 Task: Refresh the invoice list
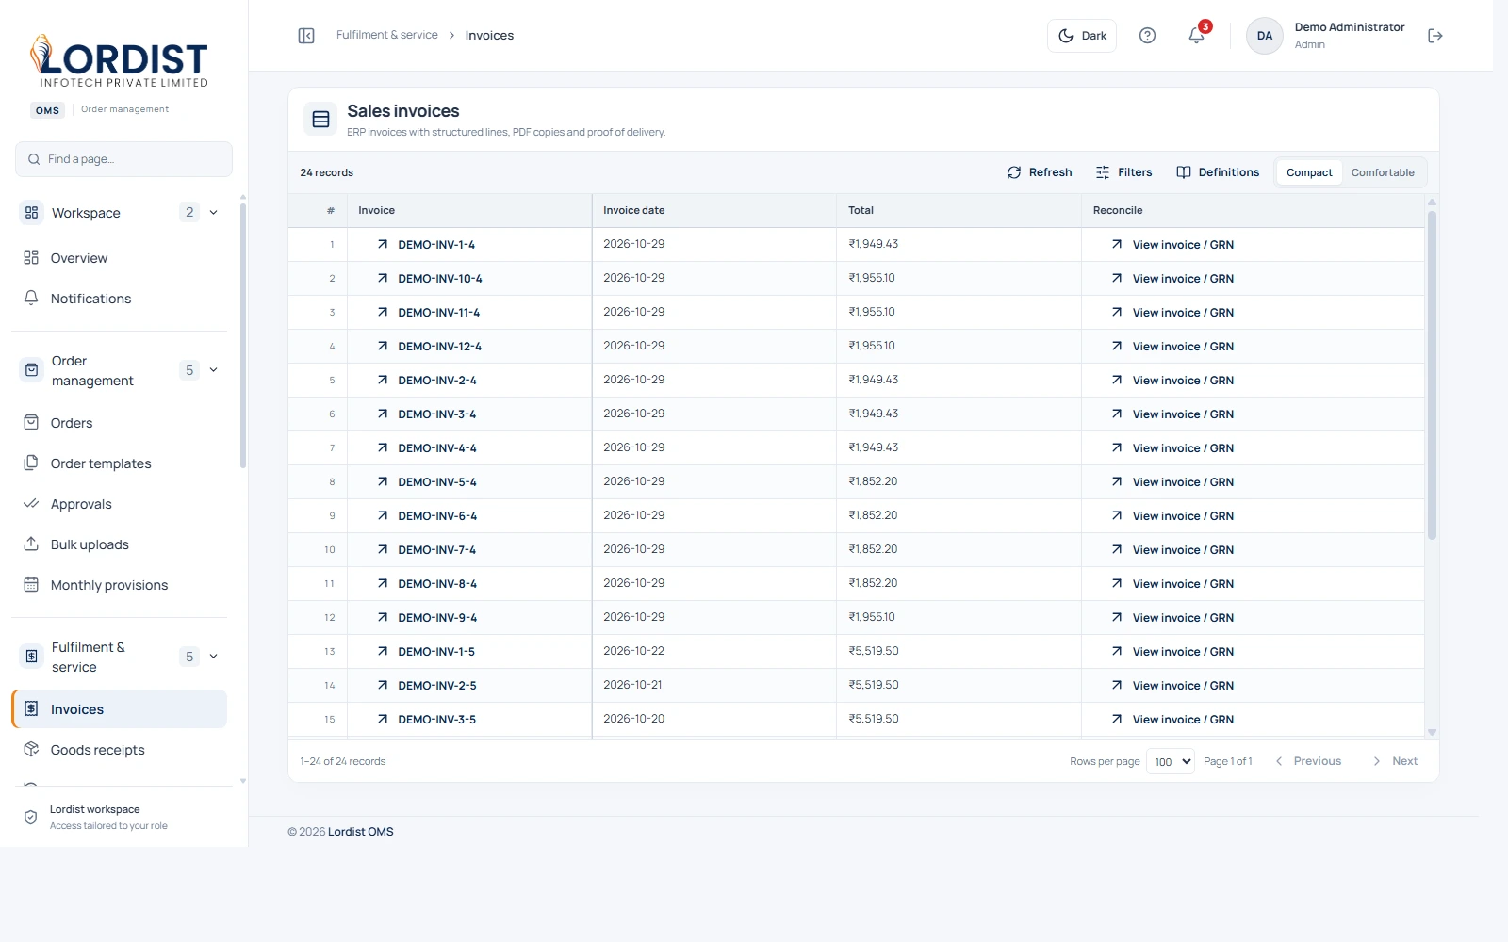click(1040, 172)
